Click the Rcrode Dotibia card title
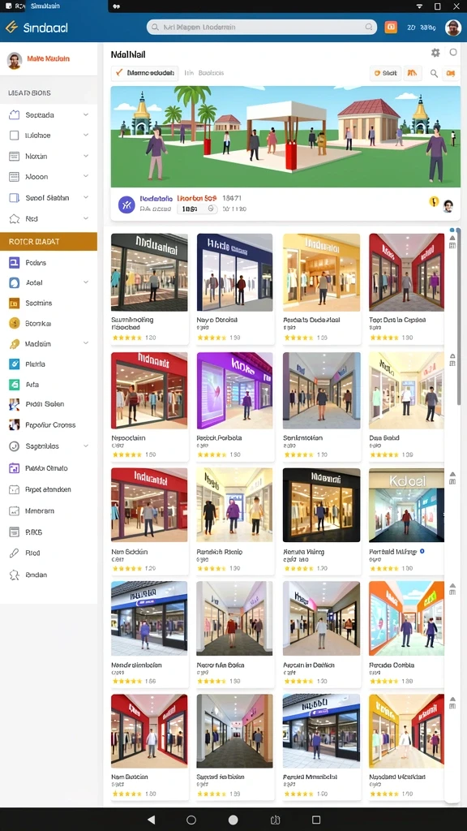Viewport: 467px width, 831px height. click(x=392, y=665)
